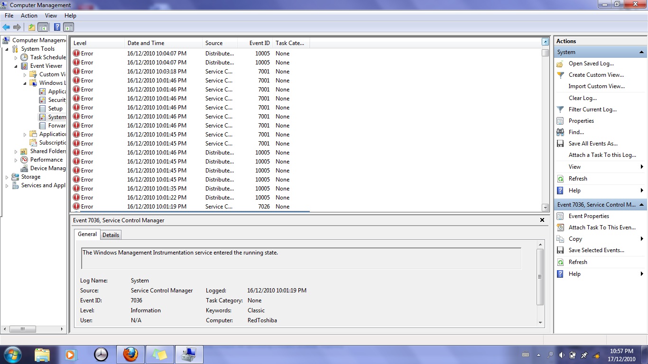The height and width of the screenshot is (364, 648).
Task: Click the Computer Management root node icon
Action: [6, 40]
